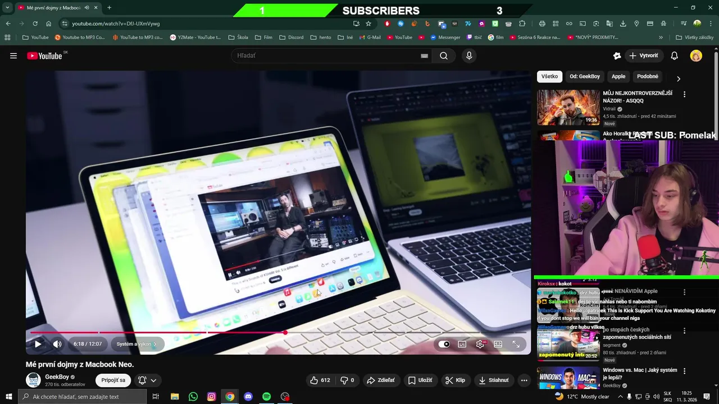Open a new browser tab with plus

pos(109,8)
